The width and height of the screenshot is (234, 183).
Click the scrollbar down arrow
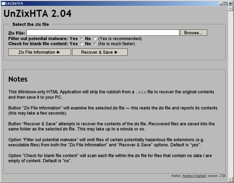click(x=231, y=180)
